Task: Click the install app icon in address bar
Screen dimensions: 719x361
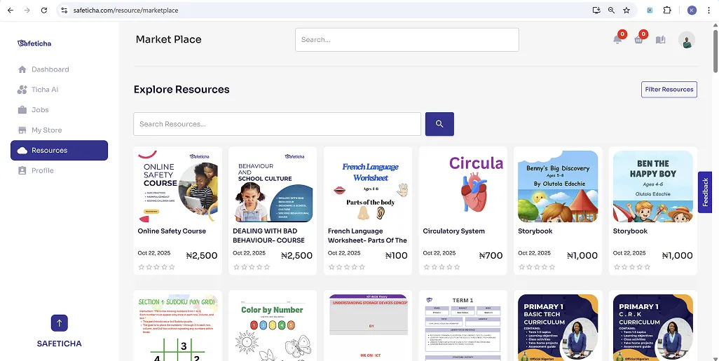Action: (x=596, y=10)
